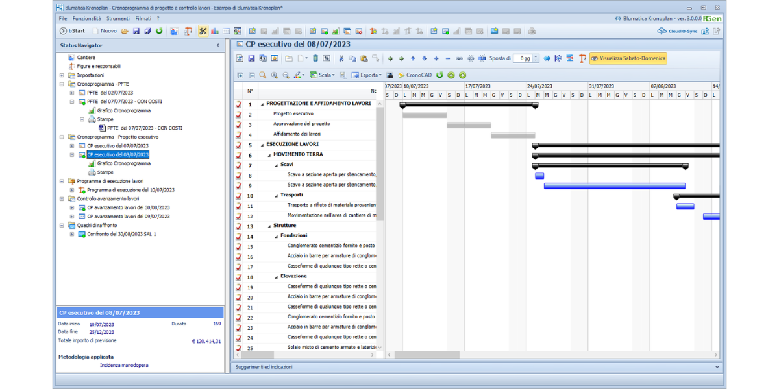The image size is (779, 389).
Task: Click the scissors cut icon
Action: [341, 58]
